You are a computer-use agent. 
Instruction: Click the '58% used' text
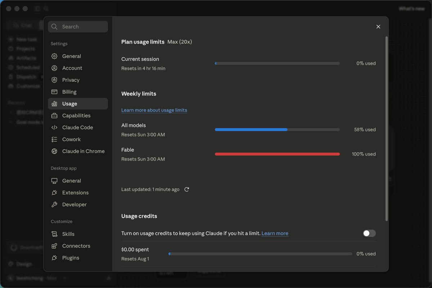pyautogui.click(x=365, y=130)
